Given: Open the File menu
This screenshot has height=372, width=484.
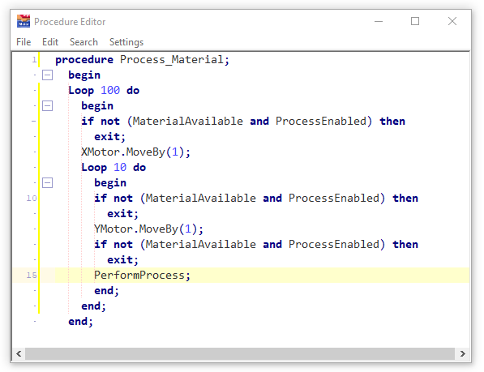Looking at the screenshot, I should [24, 42].
